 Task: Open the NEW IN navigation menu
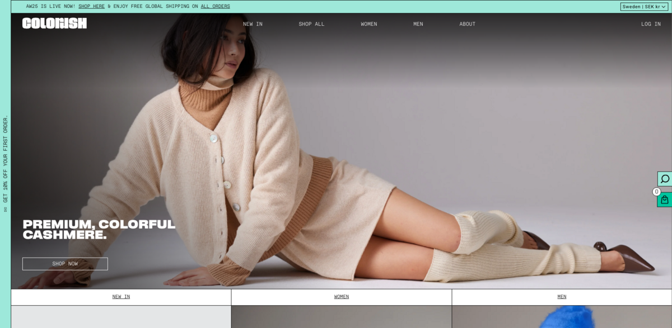point(252,24)
